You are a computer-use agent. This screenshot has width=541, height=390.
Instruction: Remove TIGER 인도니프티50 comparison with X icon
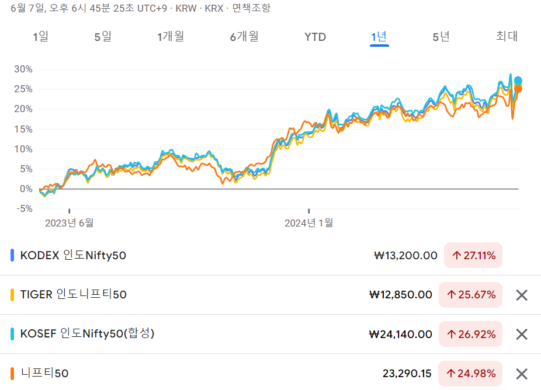click(522, 295)
